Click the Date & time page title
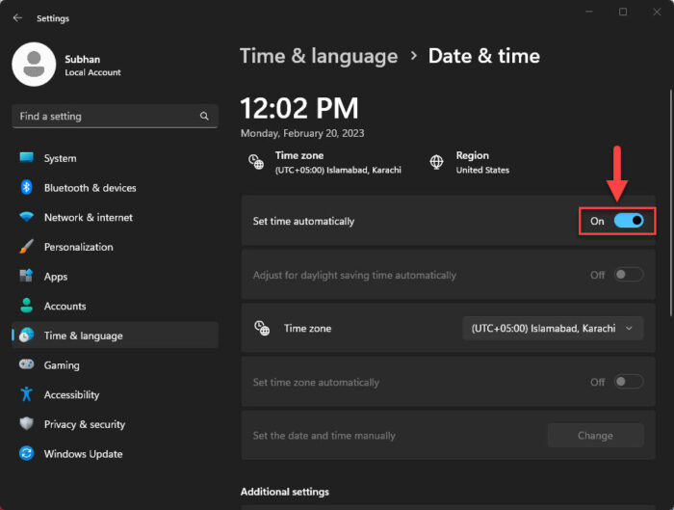Viewport: 674px width, 510px height. tap(484, 56)
